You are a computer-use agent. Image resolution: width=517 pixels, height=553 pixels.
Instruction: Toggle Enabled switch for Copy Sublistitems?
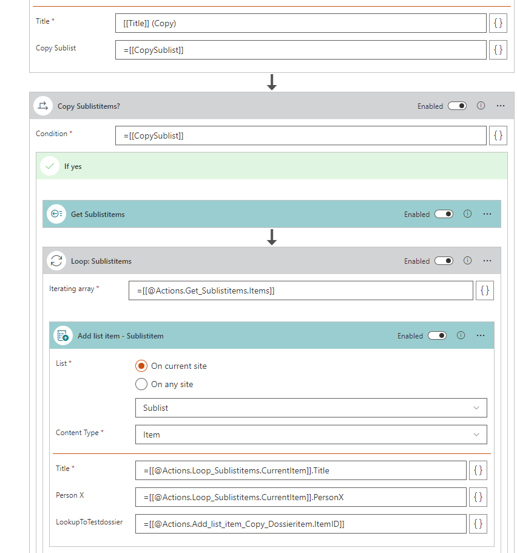[457, 106]
